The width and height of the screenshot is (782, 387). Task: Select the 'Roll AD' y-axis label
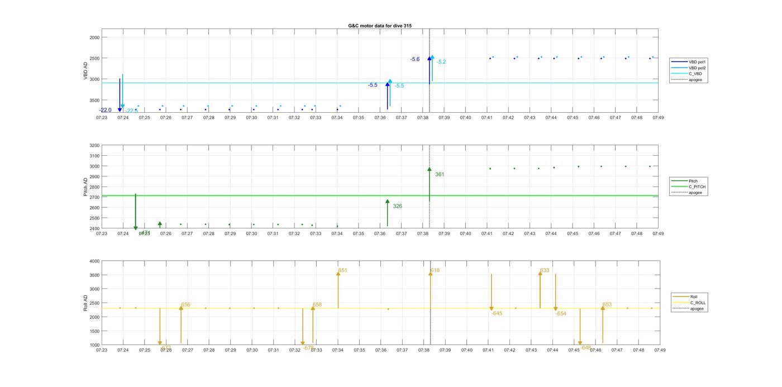pos(85,303)
